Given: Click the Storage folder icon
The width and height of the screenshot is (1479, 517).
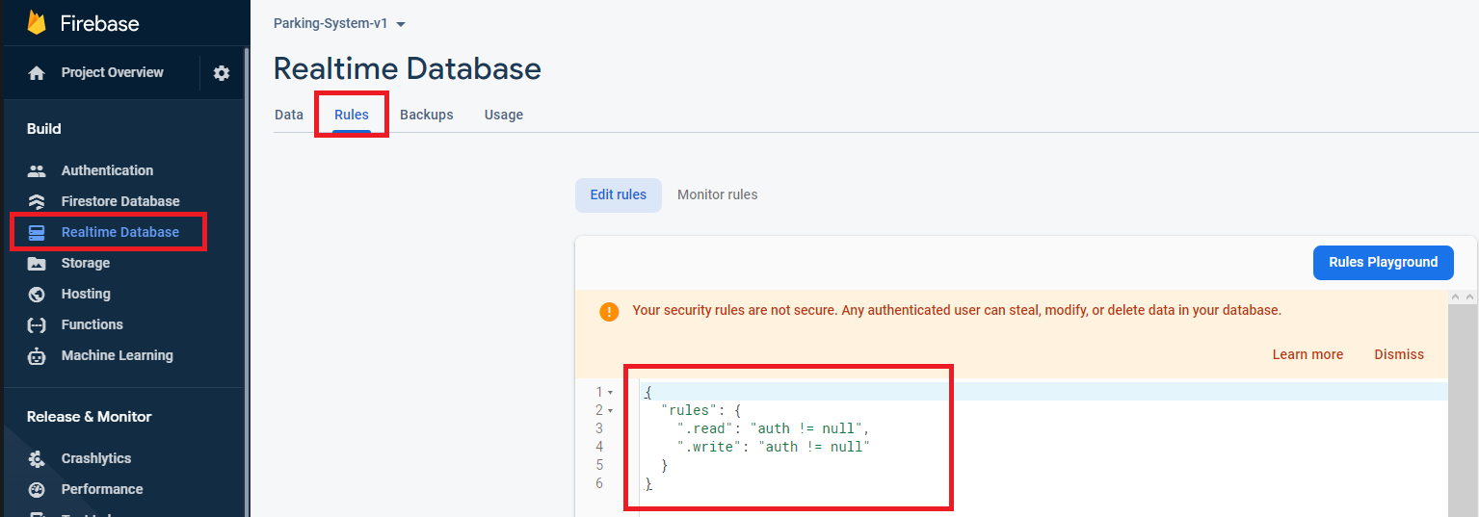Looking at the screenshot, I should pyautogui.click(x=37, y=263).
